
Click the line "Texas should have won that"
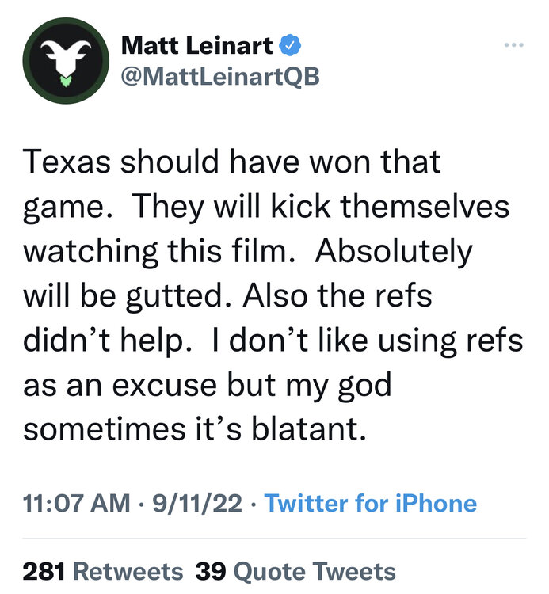coord(231,162)
